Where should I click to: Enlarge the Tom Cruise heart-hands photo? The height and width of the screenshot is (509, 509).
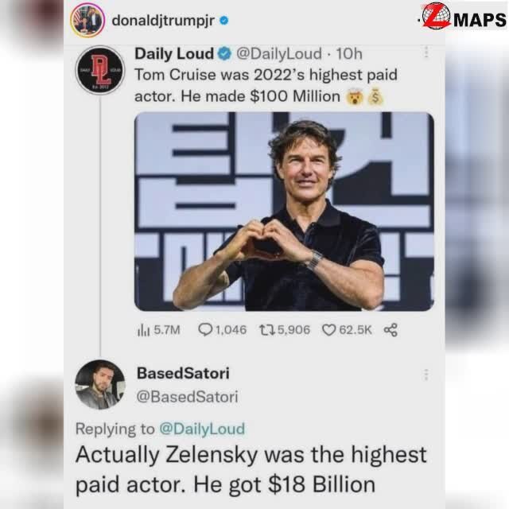[x=284, y=212]
